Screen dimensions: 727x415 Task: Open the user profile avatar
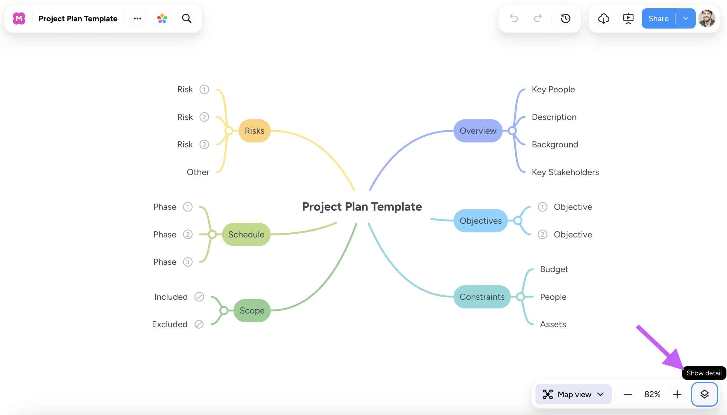(707, 18)
